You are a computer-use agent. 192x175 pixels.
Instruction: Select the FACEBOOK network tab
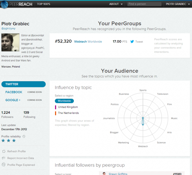click(x=14, y=92)
